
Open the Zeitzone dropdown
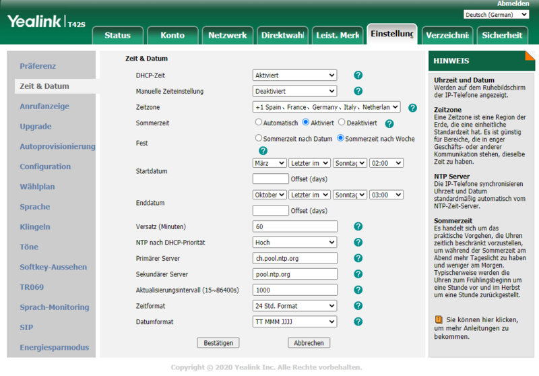pos(327,107)
